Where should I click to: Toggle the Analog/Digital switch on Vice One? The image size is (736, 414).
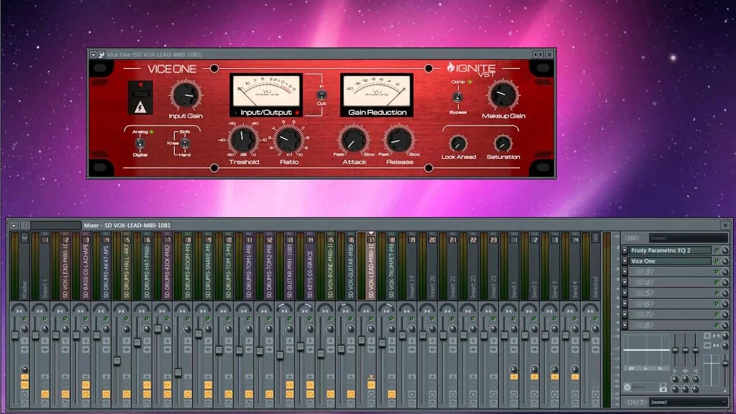[139, 143]
